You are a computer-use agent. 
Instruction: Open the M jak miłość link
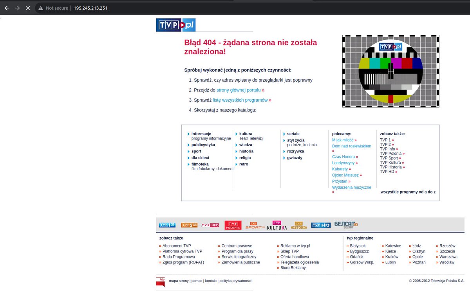(x=343, y=140)
